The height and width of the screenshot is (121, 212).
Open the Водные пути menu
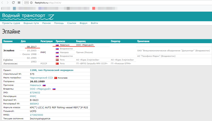point(31,23)
